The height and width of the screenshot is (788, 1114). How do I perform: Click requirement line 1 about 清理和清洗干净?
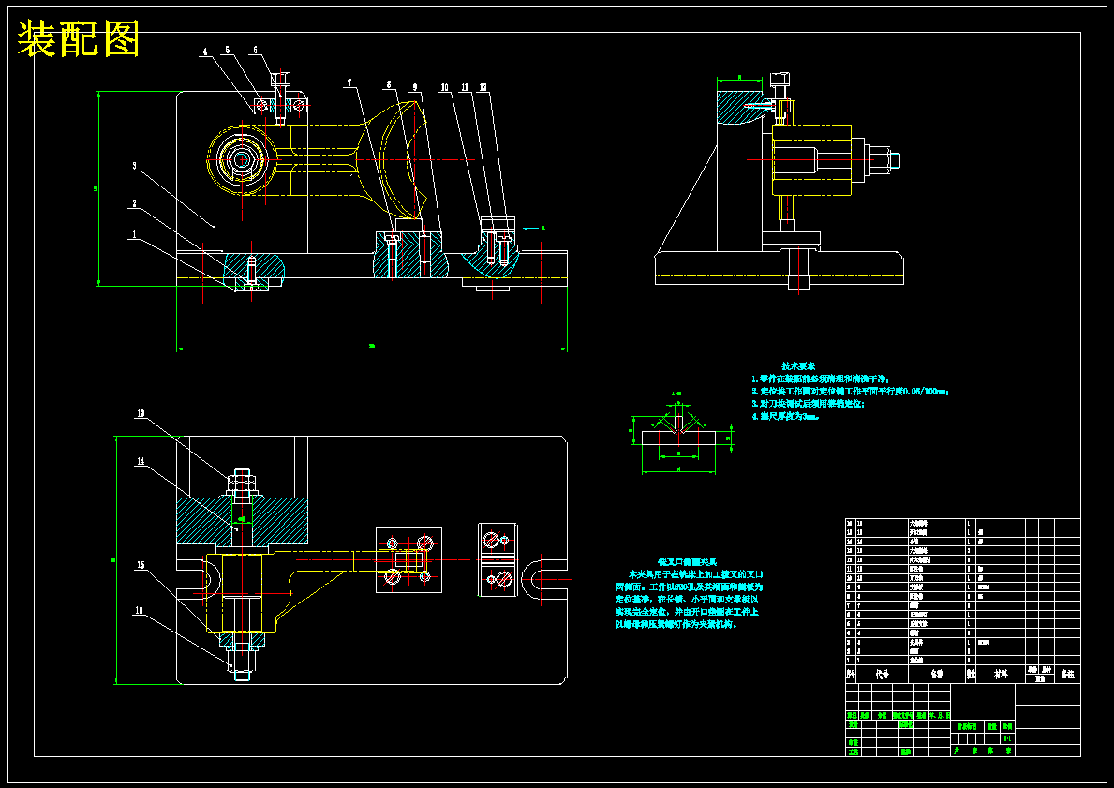(x=821, y=379)
